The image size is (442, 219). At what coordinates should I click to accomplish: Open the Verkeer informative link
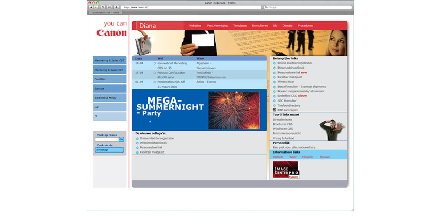point(278,157)
